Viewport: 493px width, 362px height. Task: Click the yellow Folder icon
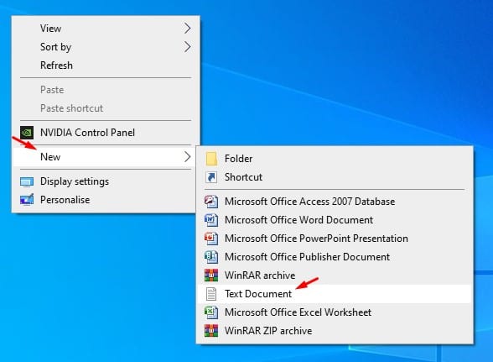[211, 159]
